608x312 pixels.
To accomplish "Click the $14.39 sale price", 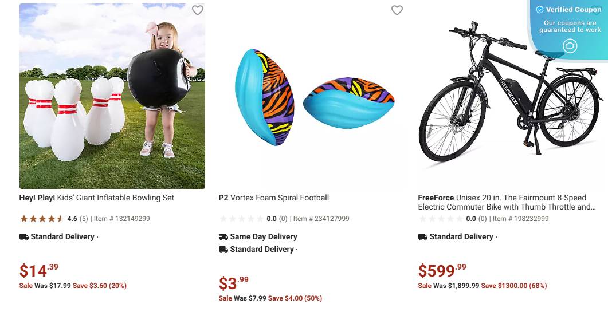I will (39, 270).
